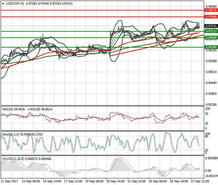This screenshot has height=185, width=218.
Task: Click the RSI scale value 30
Action: (x=206, y=124)
